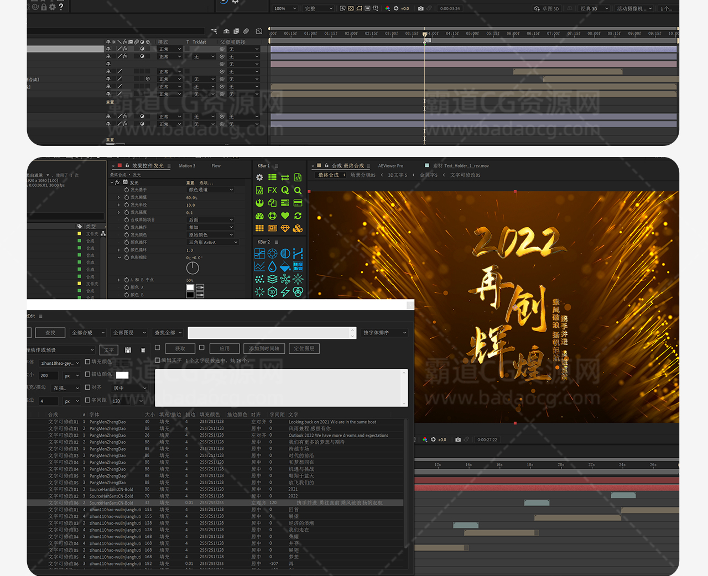The width and height of the screenshot is (708, 576).
Task: Click the green FX icon in KBar 1
Action: (x=272, y=190)
